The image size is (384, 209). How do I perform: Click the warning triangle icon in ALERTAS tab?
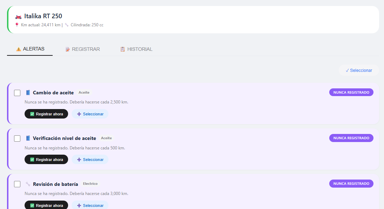point(18,49)
